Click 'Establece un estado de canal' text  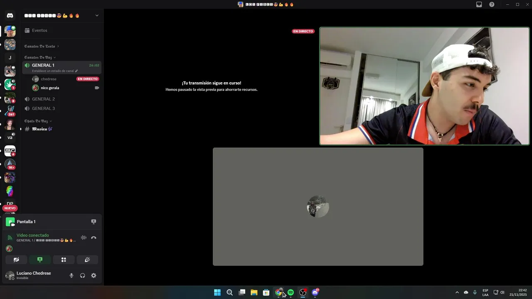53,71
